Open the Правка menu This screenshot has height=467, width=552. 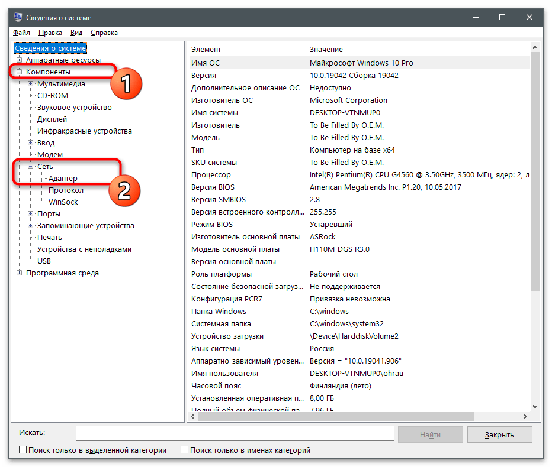click(x=50, y=33)
